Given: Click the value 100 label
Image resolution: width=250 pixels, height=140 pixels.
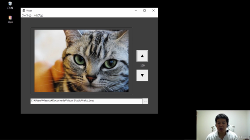Looking at the screenshot, I should (x=142, y=65).
